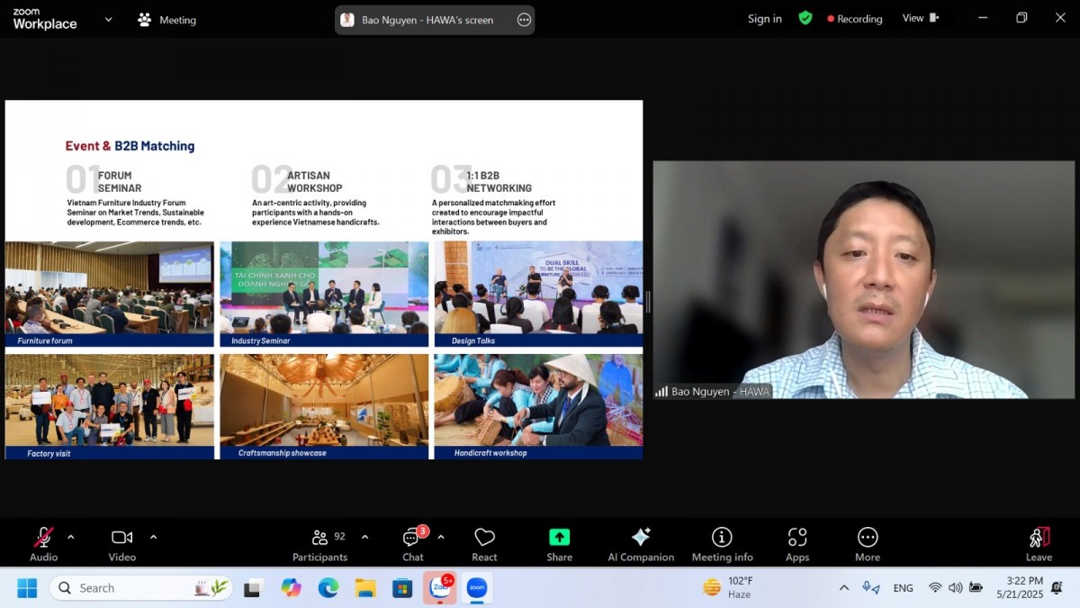The width and height of the screenshot is (1080, 608).
Task: Open the Chat panel
Action: tap(412, 545)
